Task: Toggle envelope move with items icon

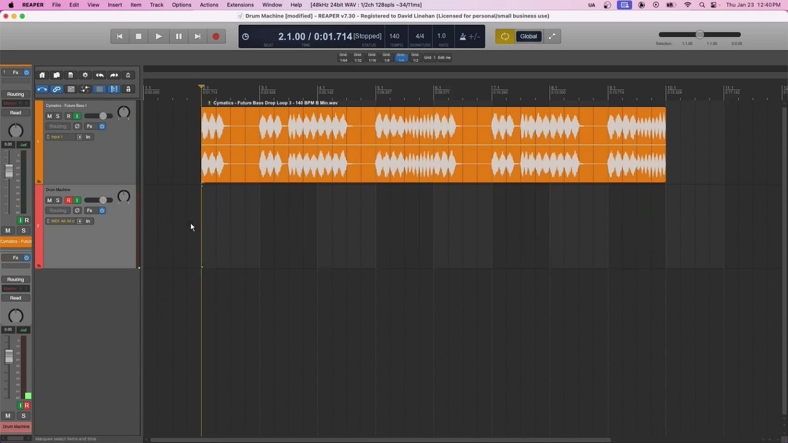Action: [x=85, y=89]
